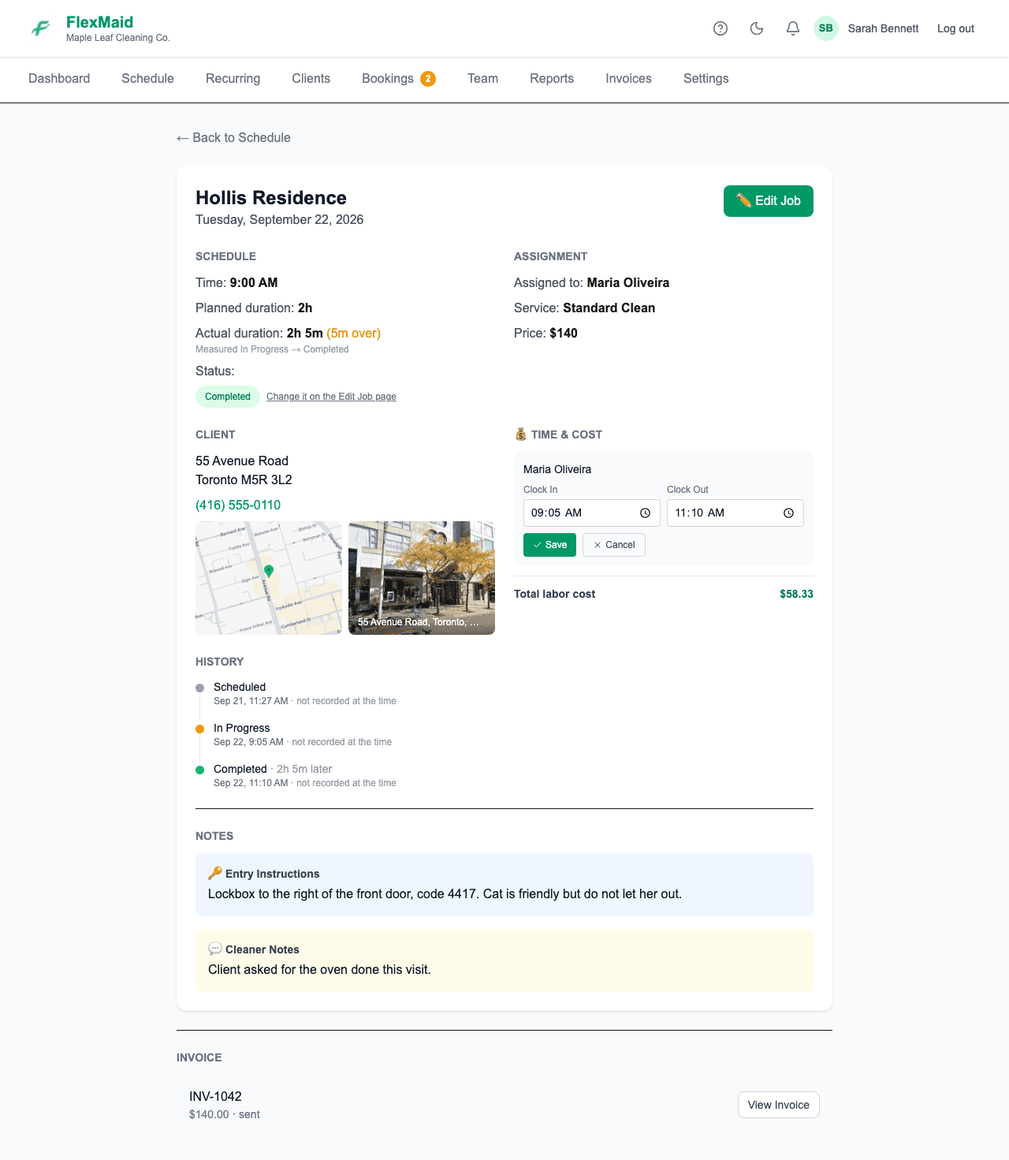Log out of the account
The height and width of the screenshot is (1160, 1009).
pos(955,28)
